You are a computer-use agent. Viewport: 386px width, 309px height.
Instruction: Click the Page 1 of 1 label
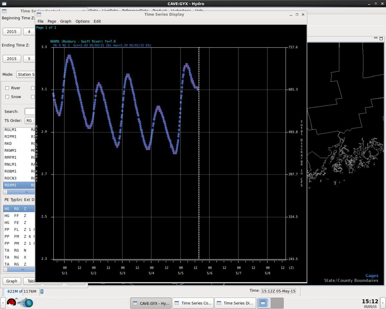pos(46,28)
